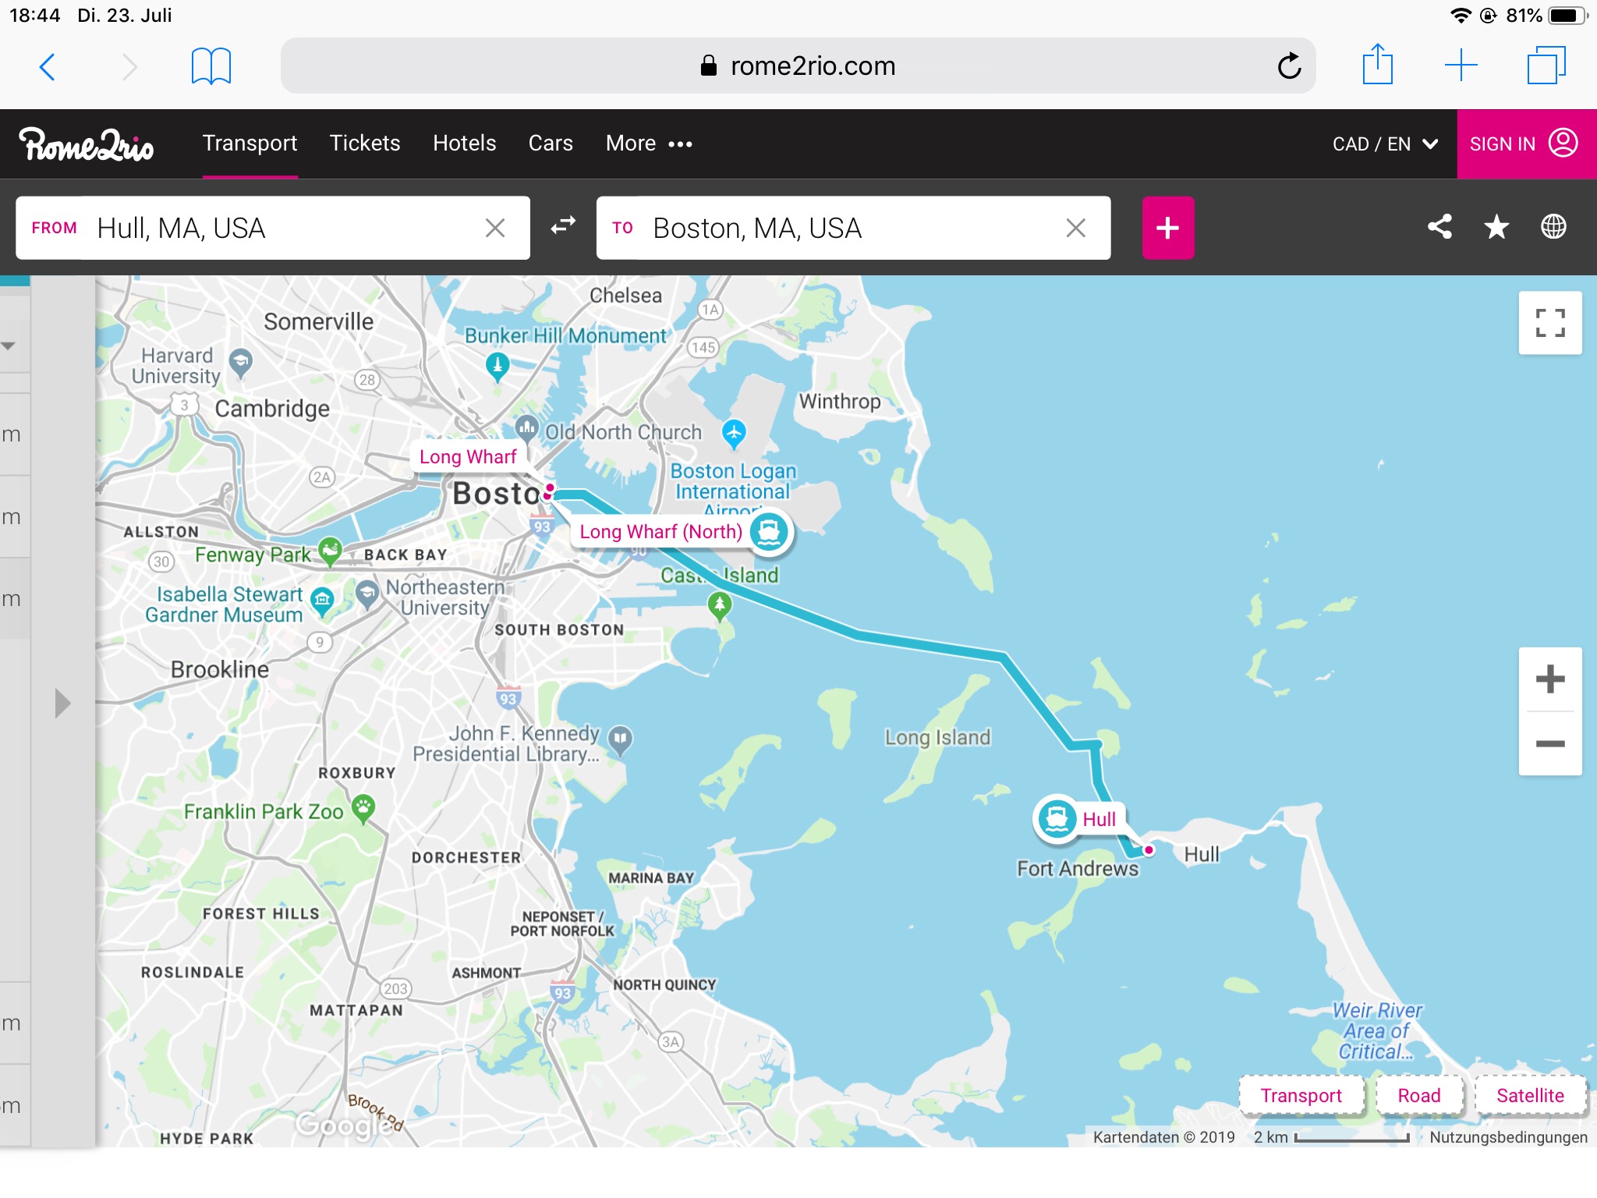
Task: Open Nutzungsbedingungen terms link
Action: [1508, 1137]
